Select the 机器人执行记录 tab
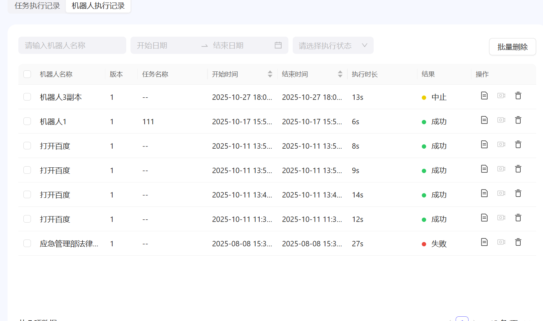The image size is (543, 321). (x=98, y=6)
